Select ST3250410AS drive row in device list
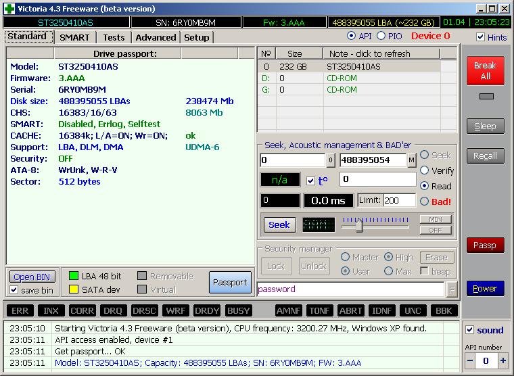The width and height of the screenshot is (514, 376). 356,66
